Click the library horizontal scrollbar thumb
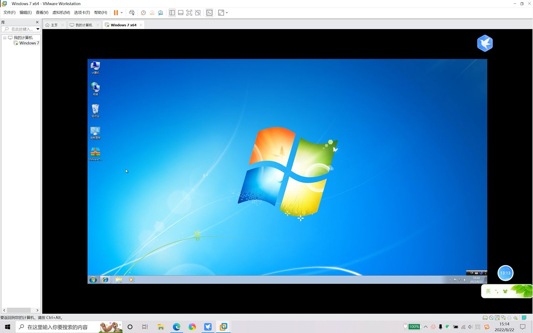This screenshot has width=533, height=333. (x=19, y=310)
